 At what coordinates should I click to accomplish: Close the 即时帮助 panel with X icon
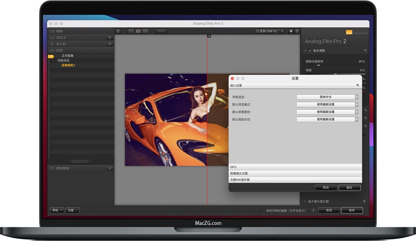(x=109, y=168)
